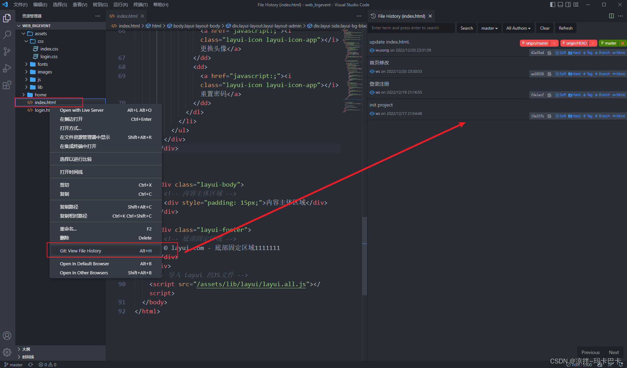627x368 pixels.
Task: Open the master branch dropdown in File History
Action: click(x=490, y=28)
